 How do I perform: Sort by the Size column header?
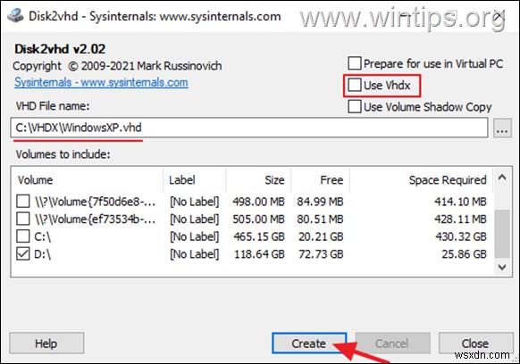tap(259, 180)
